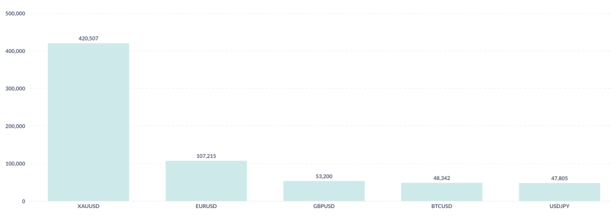Viewport: 611px width, 217px height.
Task: Click the EURUSD axis label
Action: click(206, 206)
